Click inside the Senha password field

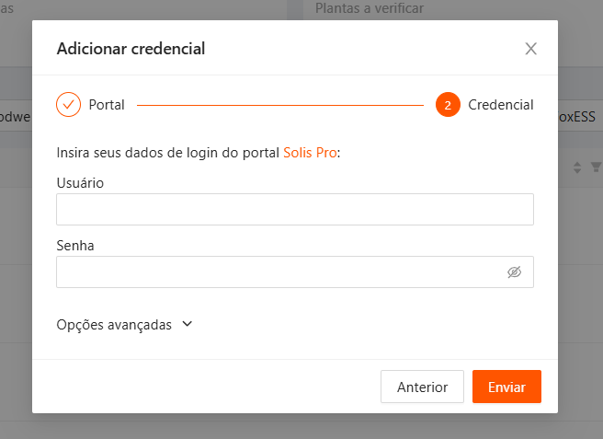(x=276, y=272)
